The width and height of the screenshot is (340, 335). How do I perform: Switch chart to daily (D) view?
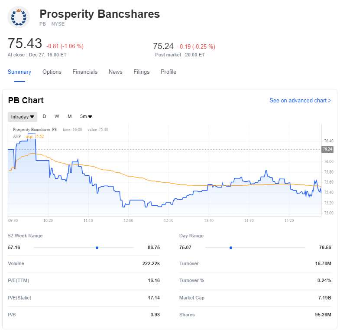pyautogui.click(x=44, y=117)
